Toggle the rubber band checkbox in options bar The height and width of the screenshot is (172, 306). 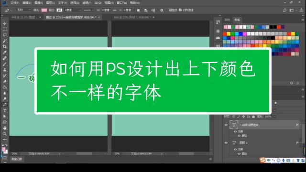[167, 10]
